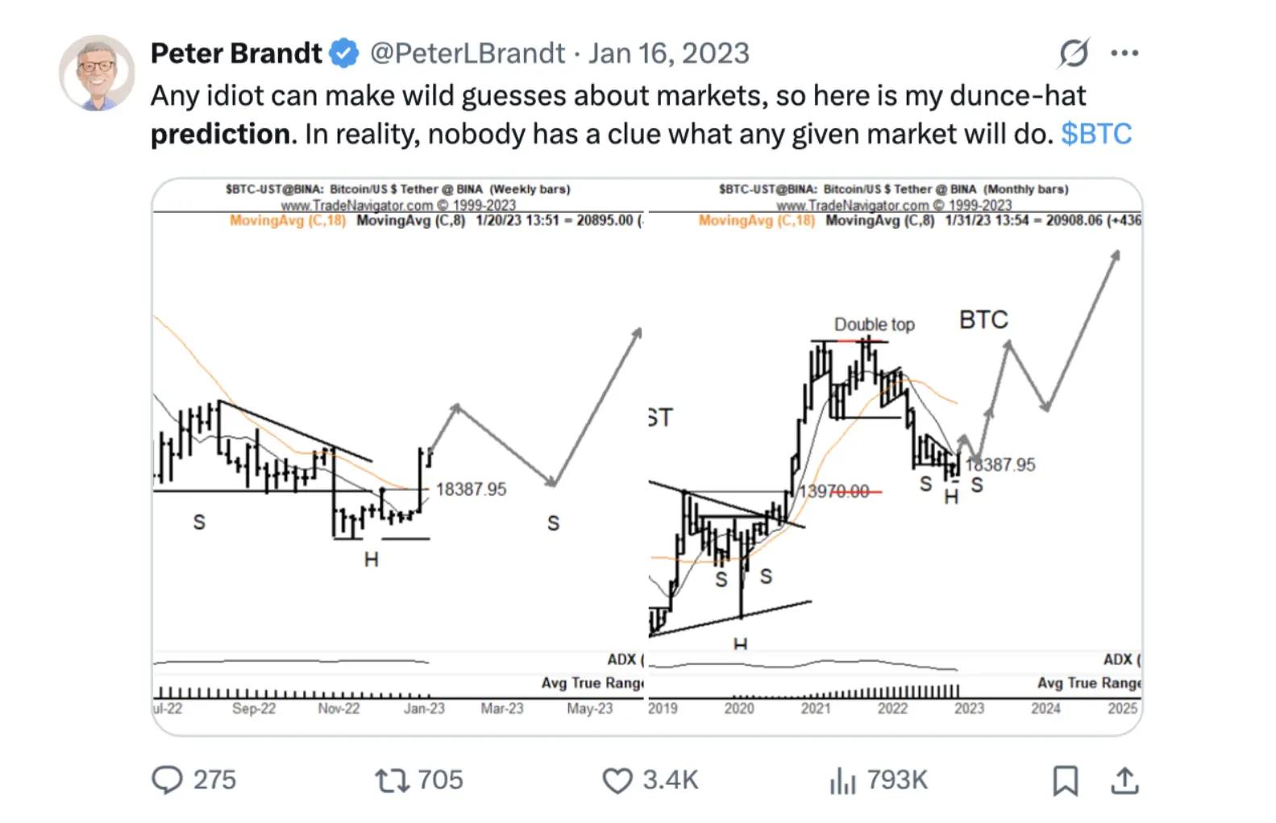Click Peter Brandt's profile avatar
1276x823 pixels.
click(x=97, y=73)
